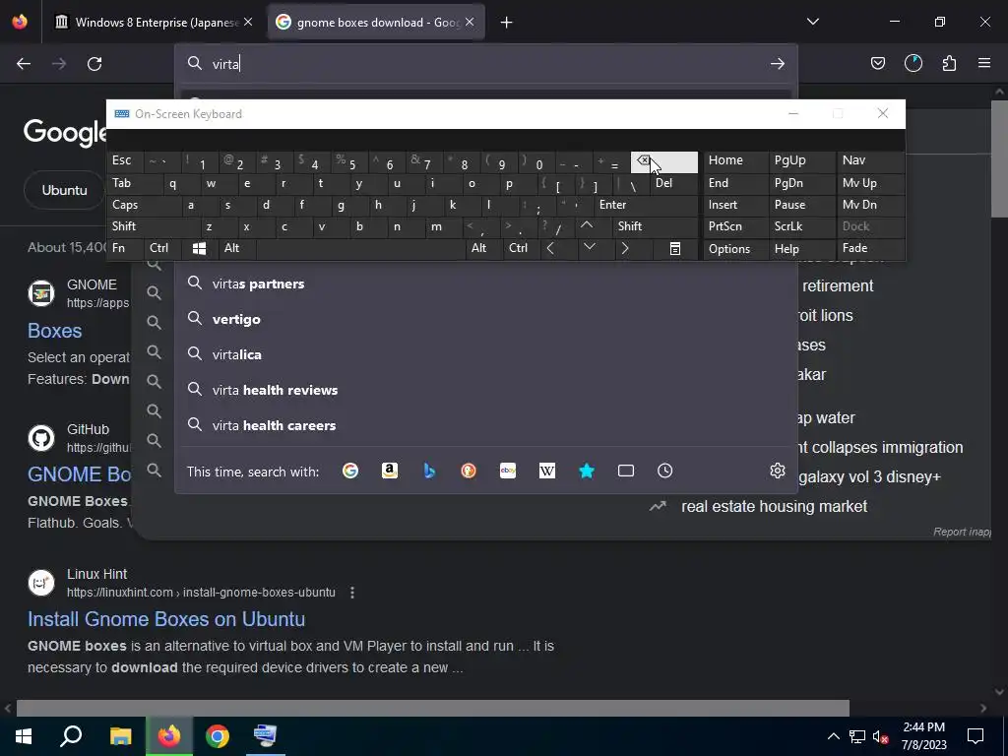Open Install Gnome Boxes on Ubuntu link
This screenshot has height=756, width=1008.
(165, 619)
